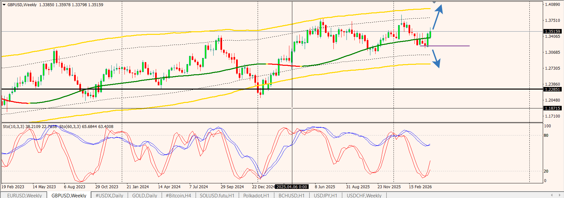Click the 7 Jul 2024 date label
Screen dimensions: 564x198
[x=199, y=187]
